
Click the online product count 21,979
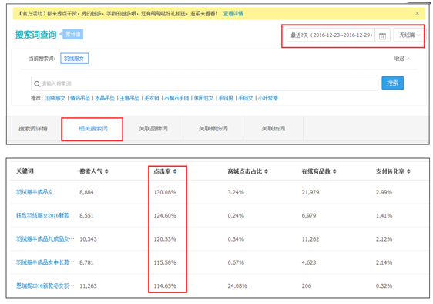310,192
